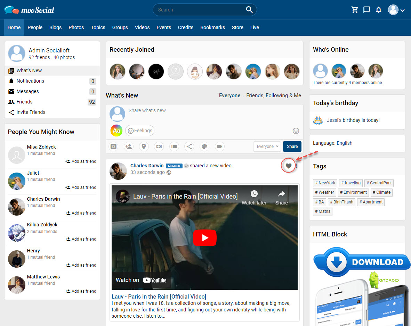Screen dimensions: 411x326
Task: Click the #Maths tag
Action: 323,211
